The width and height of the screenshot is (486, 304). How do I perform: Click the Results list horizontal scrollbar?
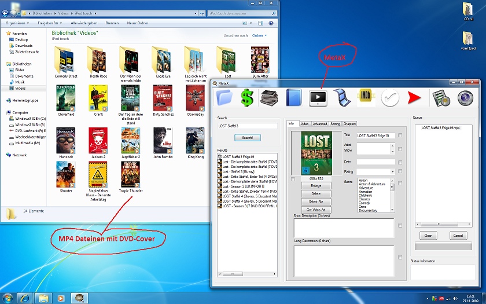[x=247, y=274]
